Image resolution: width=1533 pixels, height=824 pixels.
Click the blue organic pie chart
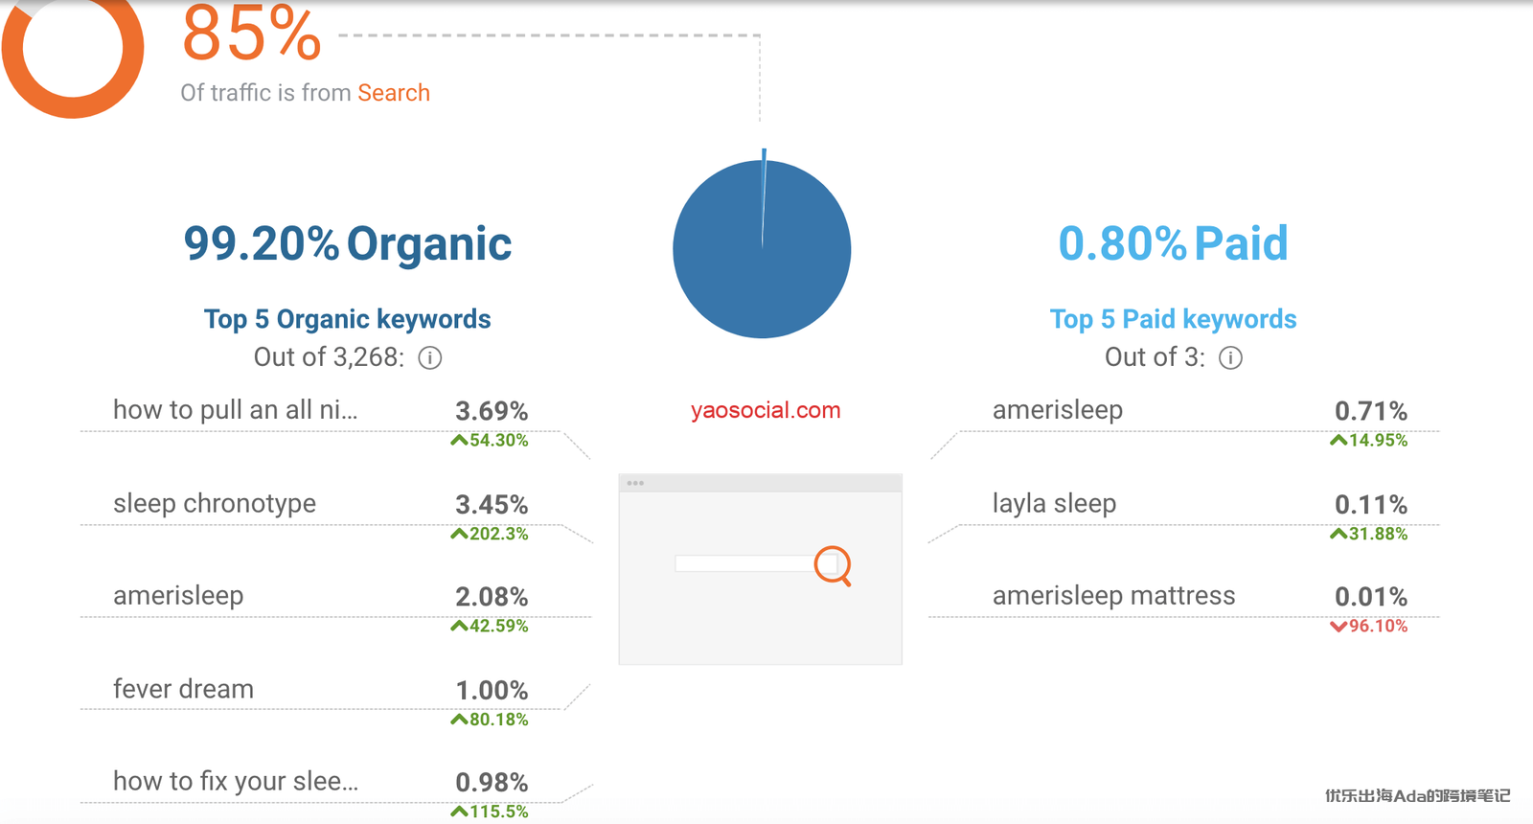[762, 249]
